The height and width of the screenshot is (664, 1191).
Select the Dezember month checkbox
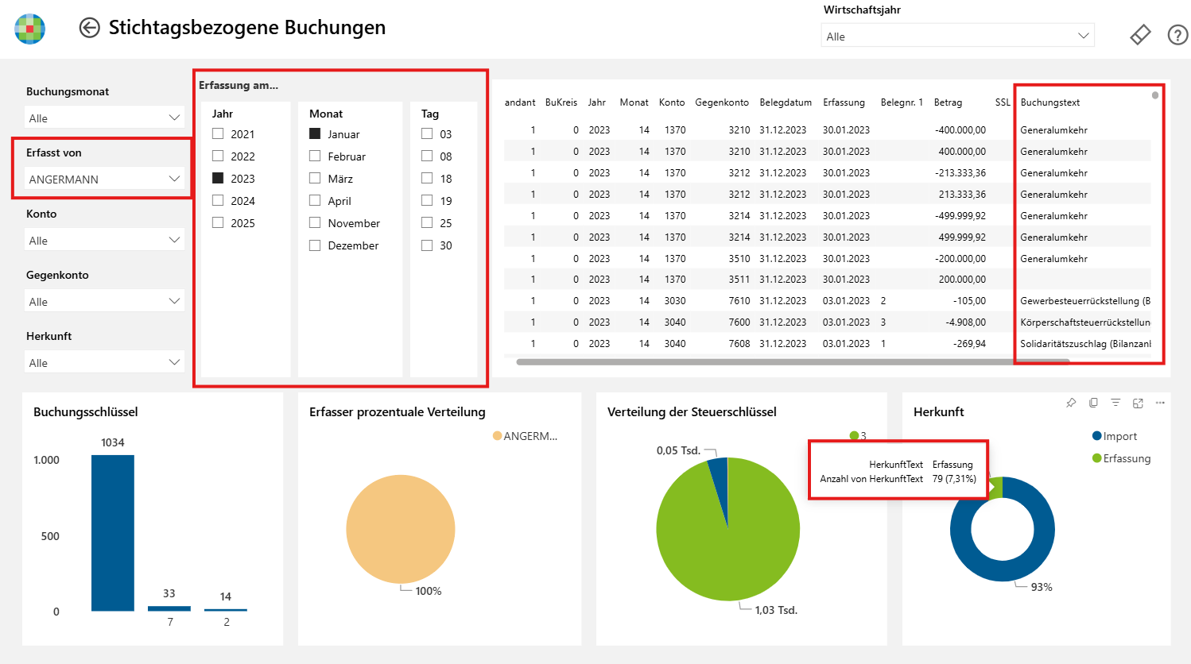click(x=315, y=245)
